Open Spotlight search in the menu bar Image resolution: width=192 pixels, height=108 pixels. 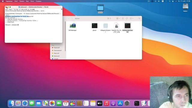[x=169, y=1]
